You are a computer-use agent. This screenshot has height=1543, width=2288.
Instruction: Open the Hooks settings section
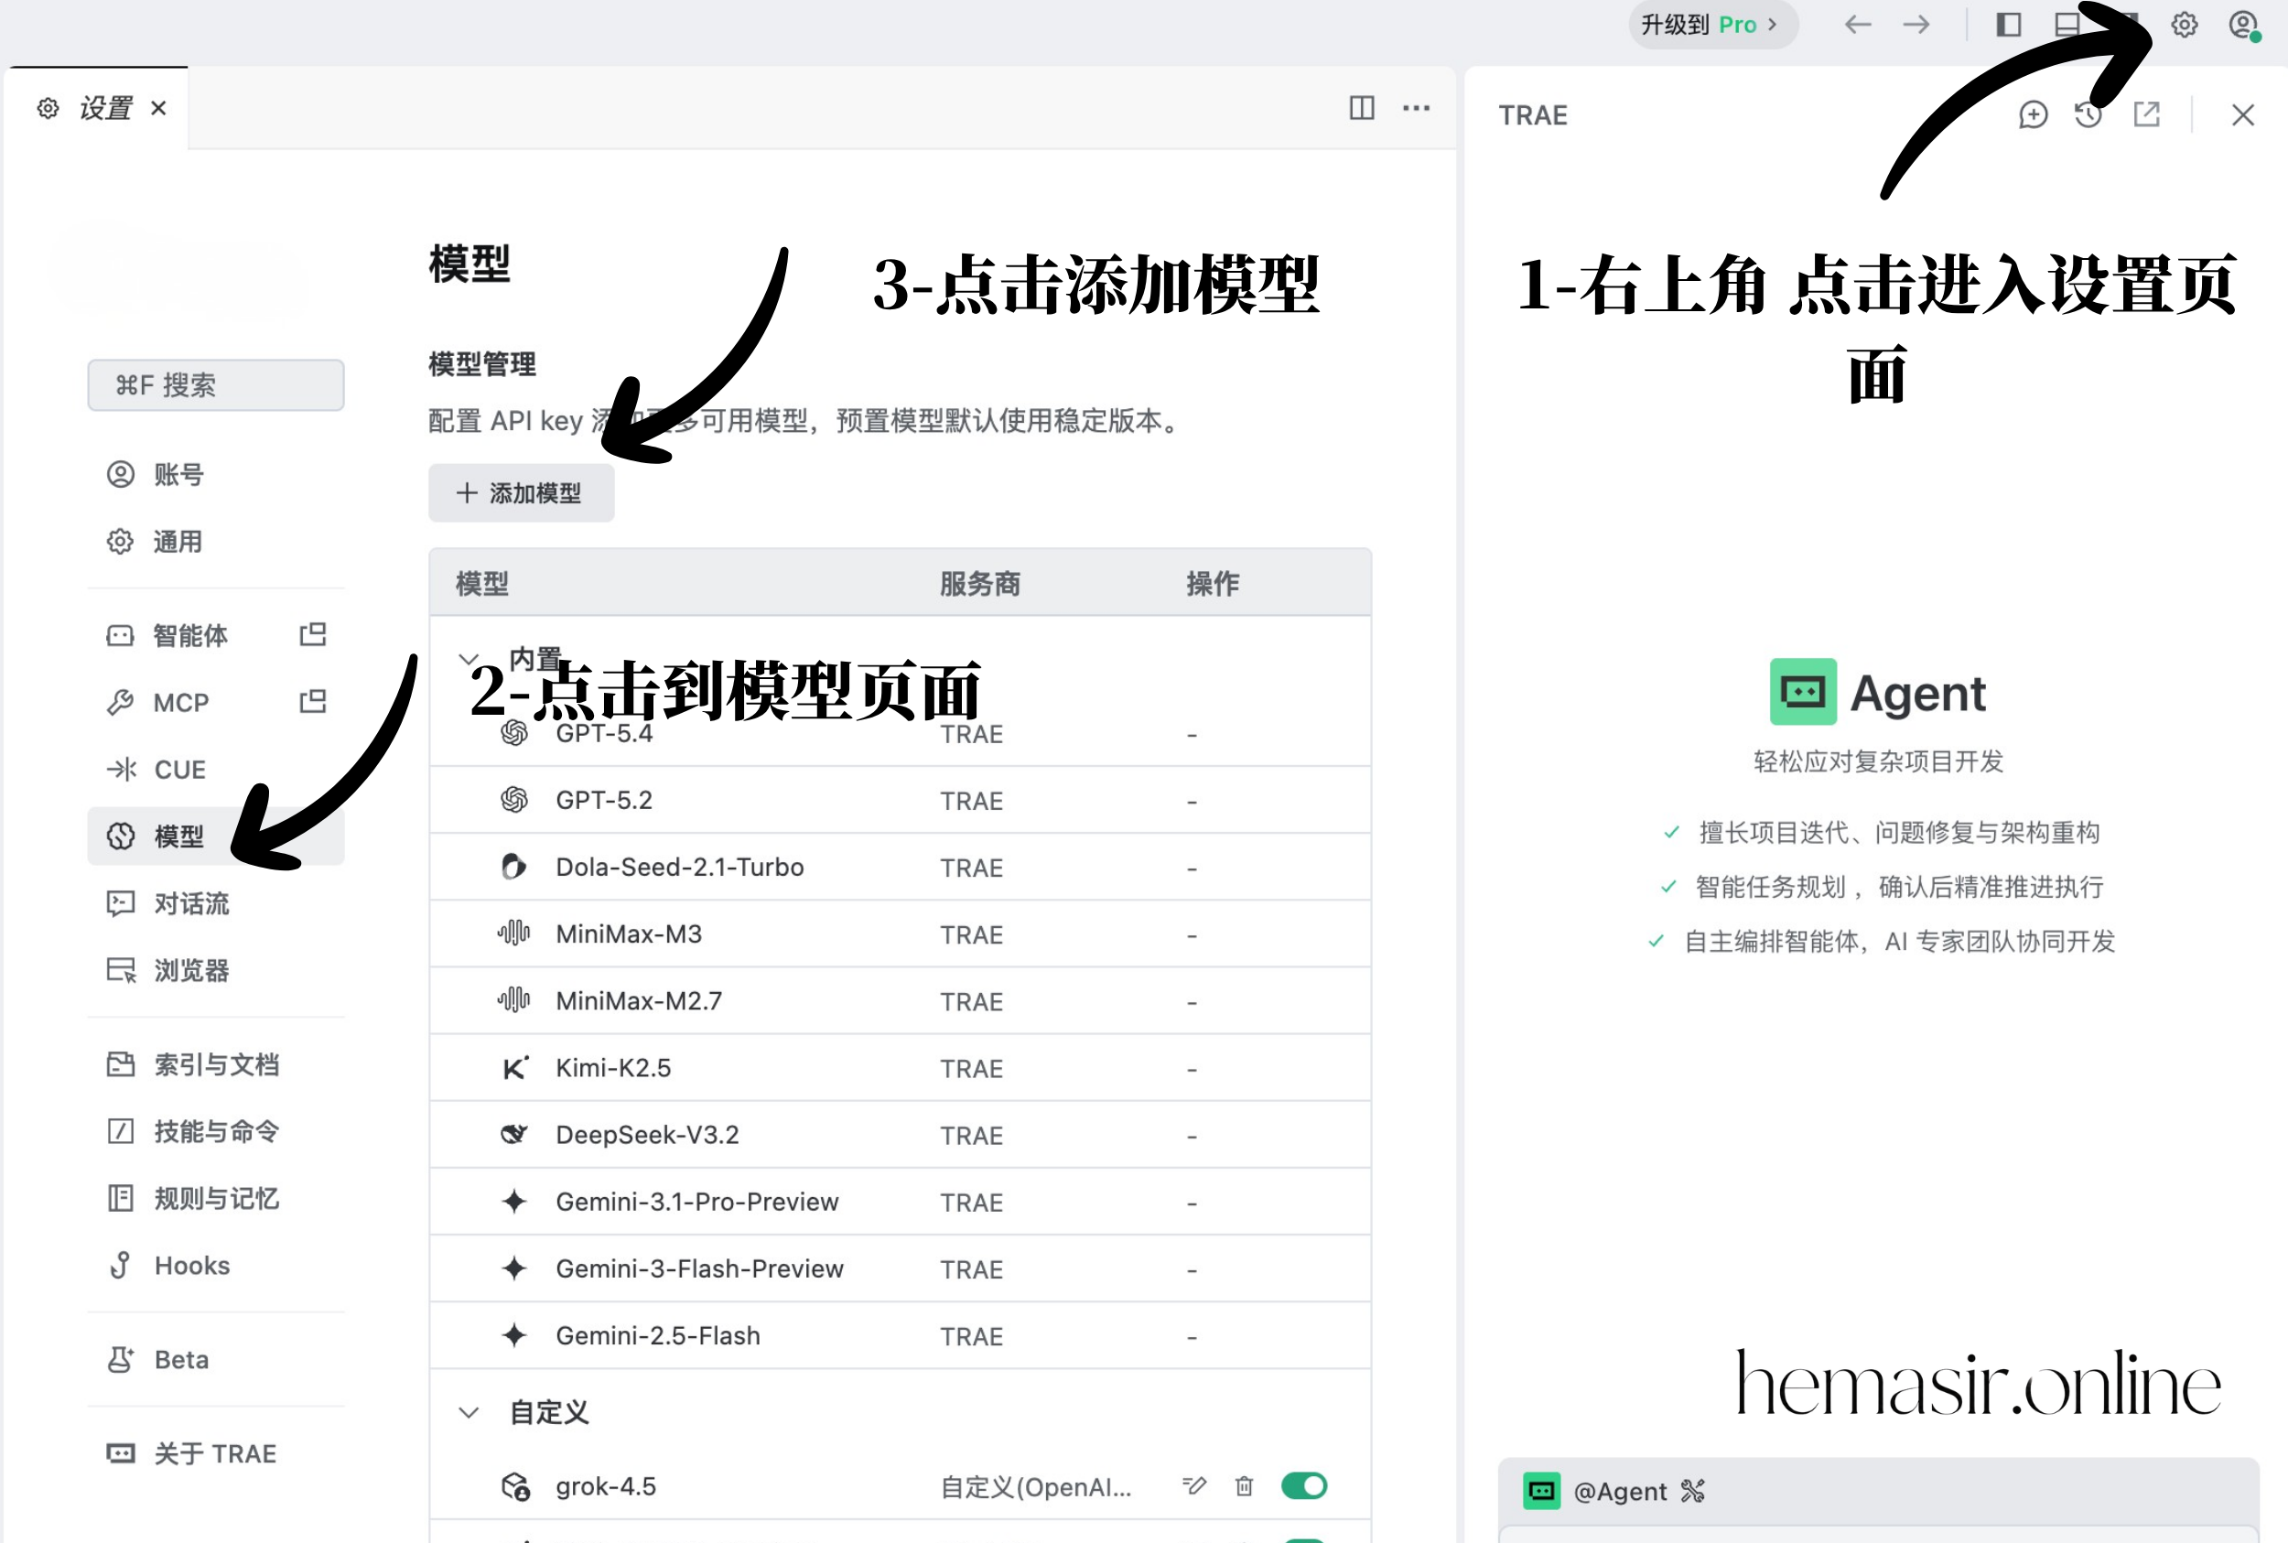pyautogui.click(x=215, y=1266)
